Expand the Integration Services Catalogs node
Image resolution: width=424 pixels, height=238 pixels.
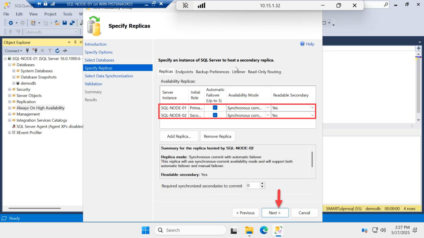pos(10,120)
